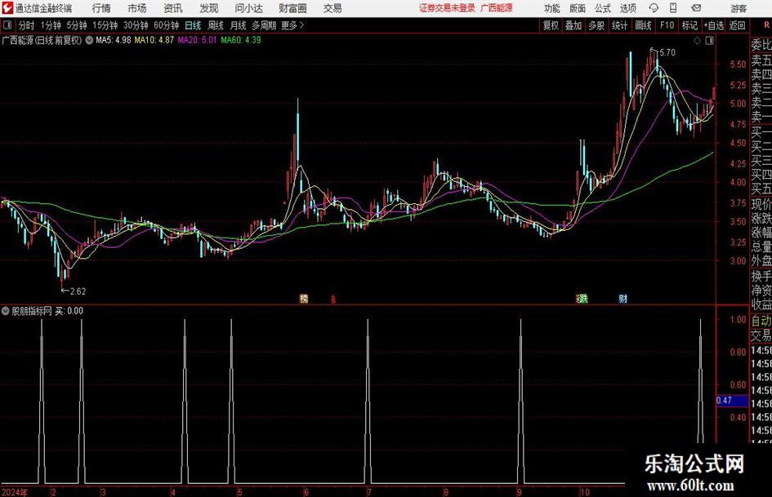772x497 pixels.
Task: Click the MA60: 4.39 indicator label
Action: coord(241,40)
